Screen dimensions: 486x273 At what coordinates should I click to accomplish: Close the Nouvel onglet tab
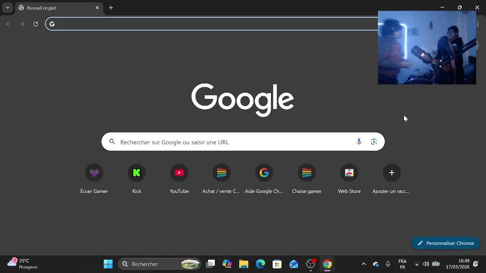(x=97, y=8)
